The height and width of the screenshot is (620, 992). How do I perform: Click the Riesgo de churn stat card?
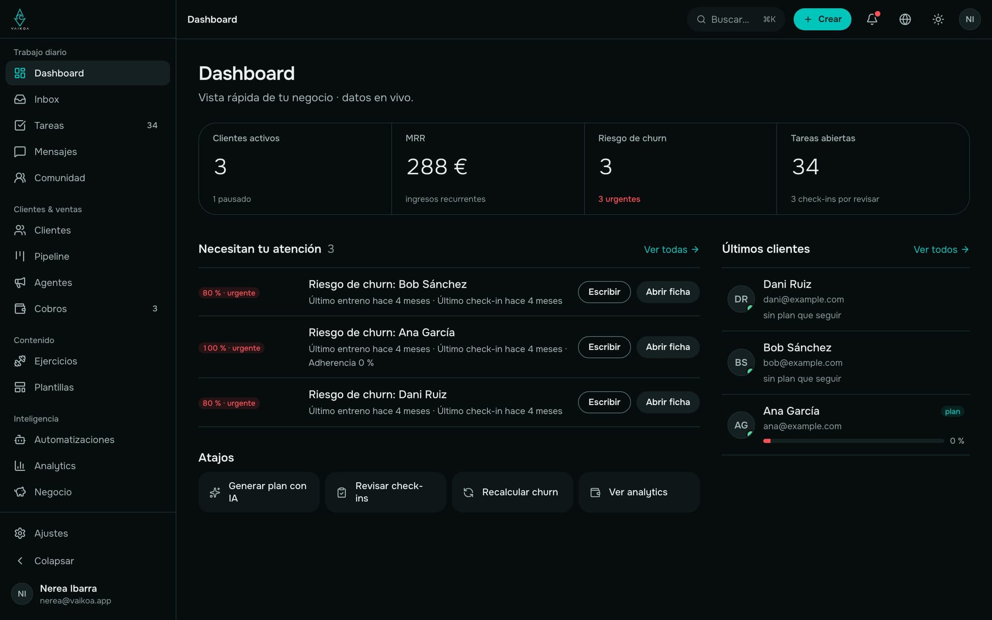click(680, 169)
